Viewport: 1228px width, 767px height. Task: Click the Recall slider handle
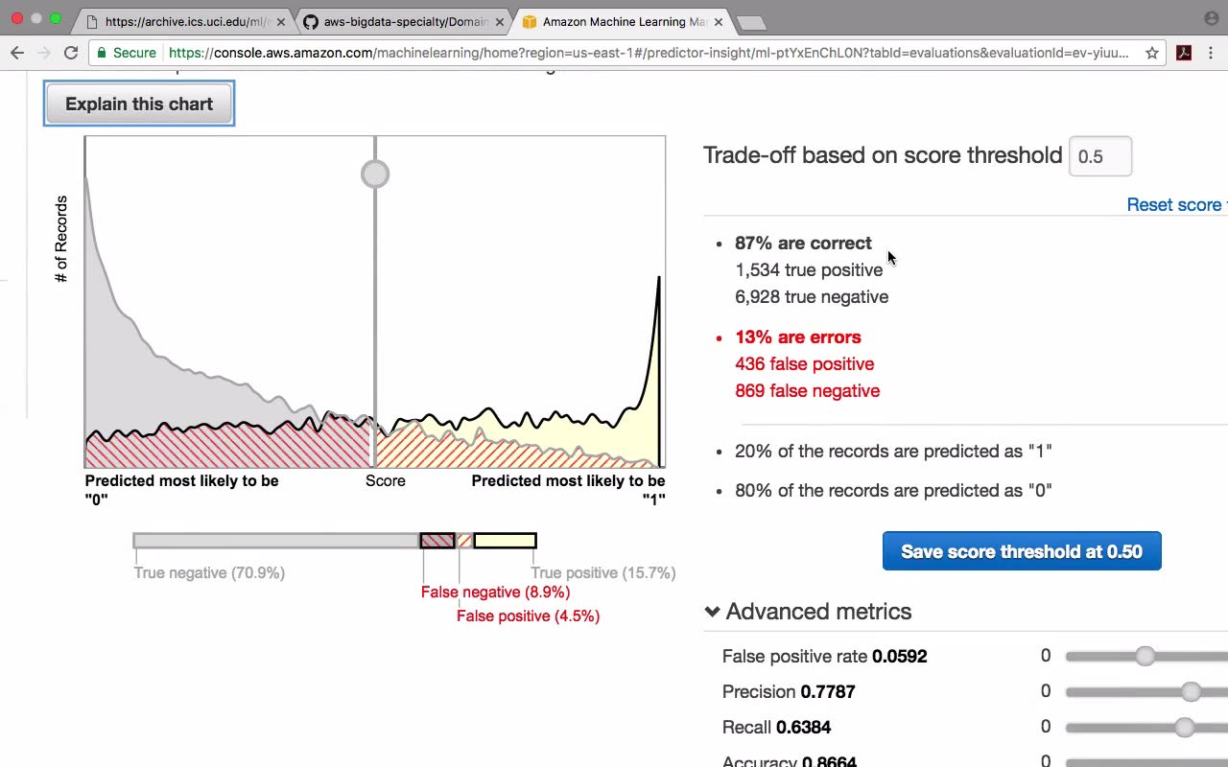[1185, 727]
